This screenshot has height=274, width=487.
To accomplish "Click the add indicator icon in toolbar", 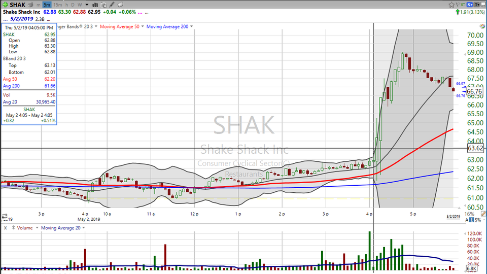I will 103,5.
